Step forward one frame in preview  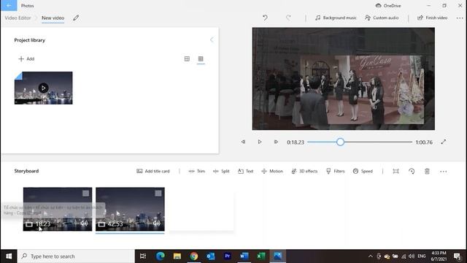[276, 142]
